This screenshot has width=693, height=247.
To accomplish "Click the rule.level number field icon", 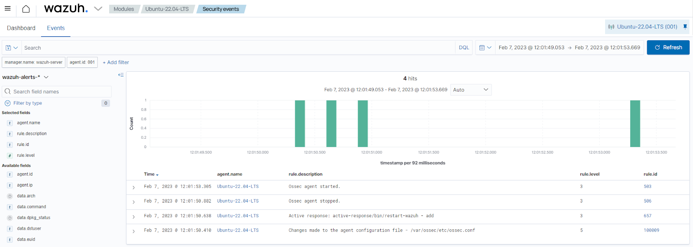I will click(x=10, y=155).
